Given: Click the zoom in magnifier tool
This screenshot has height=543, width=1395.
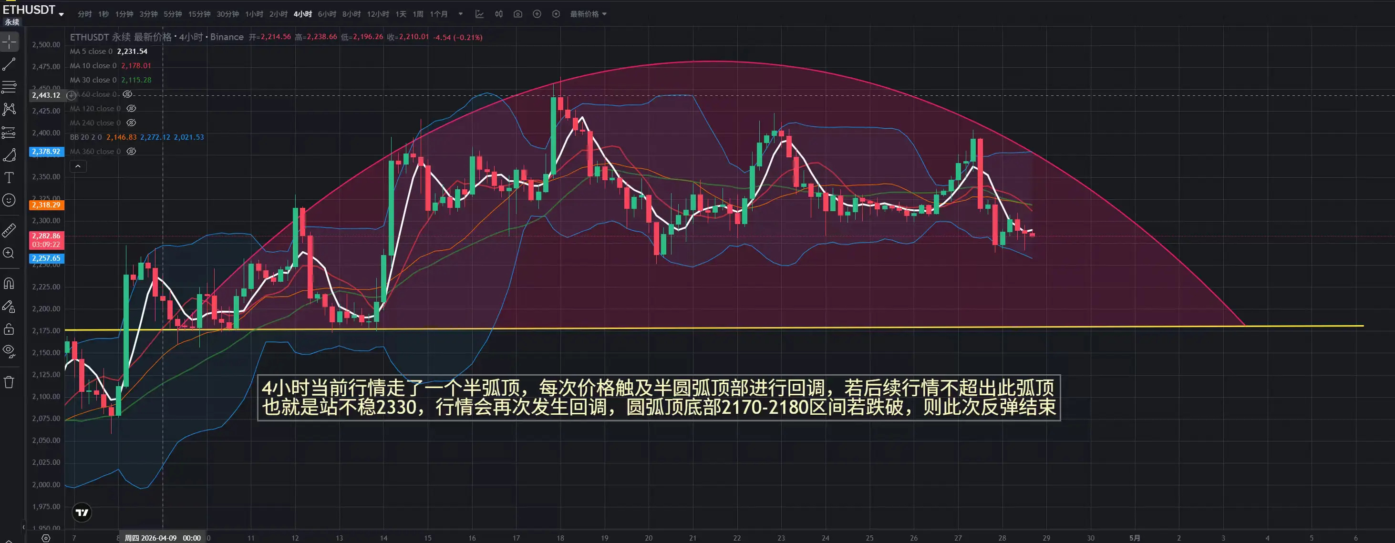Looking at the screenshot, I should 9,253.
